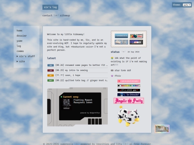The height and width of the screenshot is (145, 194).
Task: Click the purple alien icon beside ffxiv
Action: pos(112,76)
